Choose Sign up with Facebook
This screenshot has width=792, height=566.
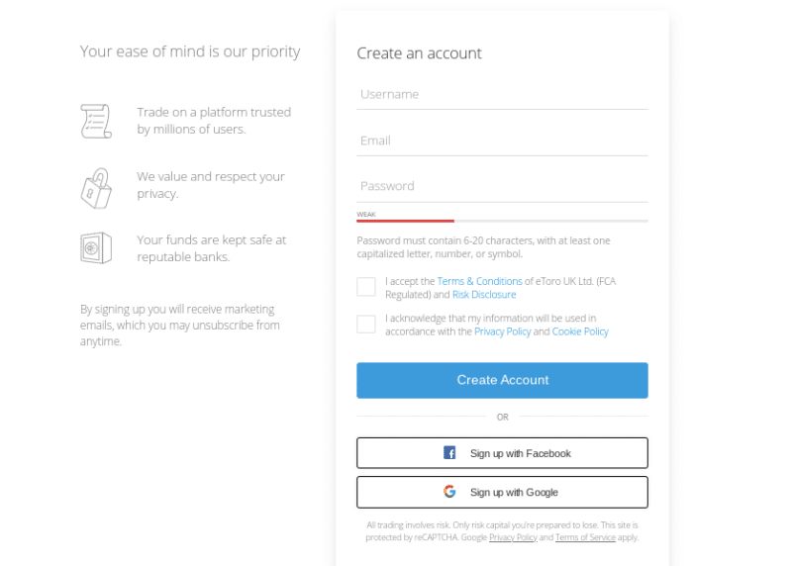click(x=502, y=453)
